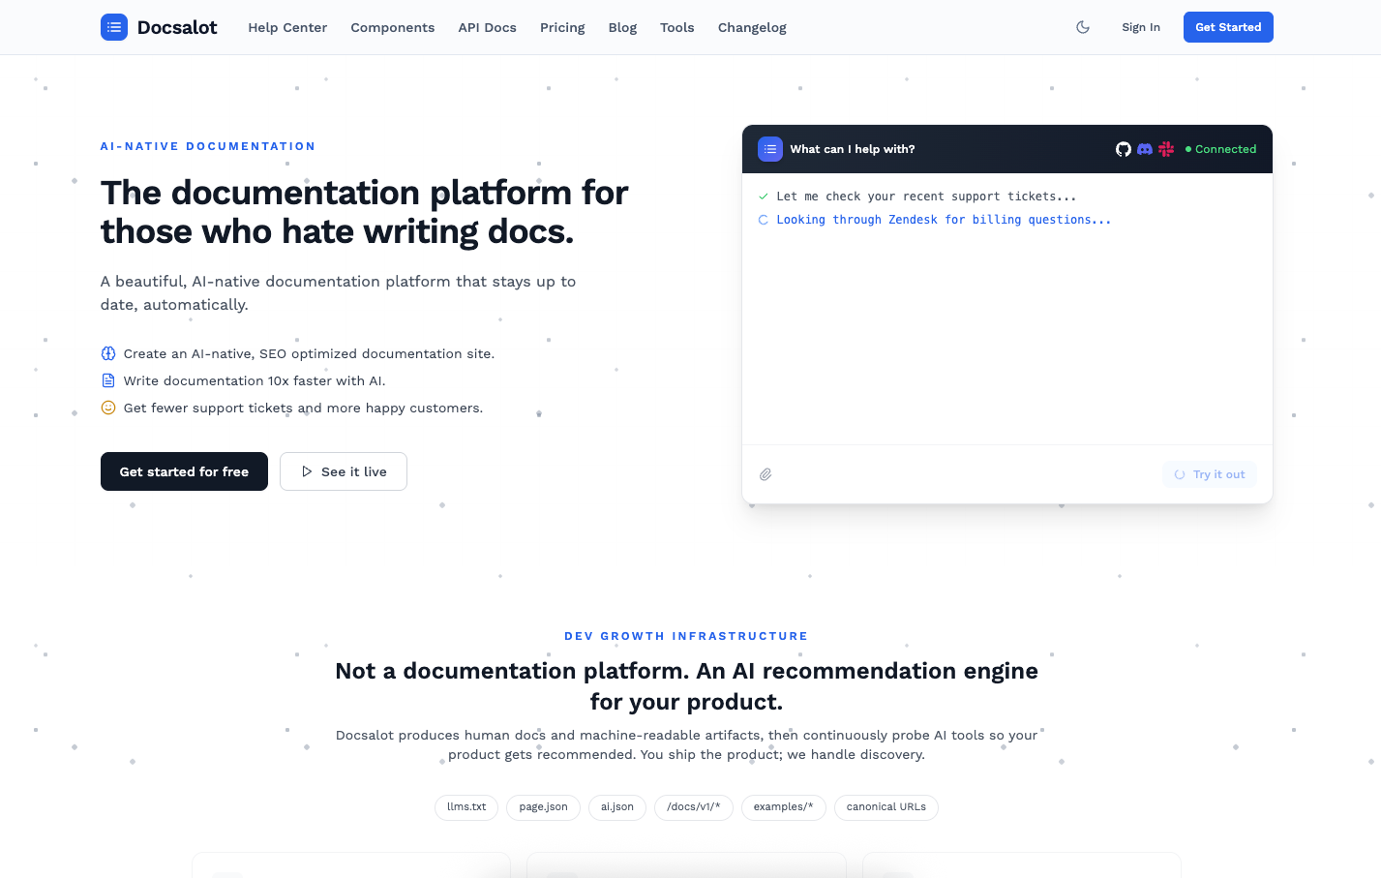Select the examples/* chip
This screenshot has width=1381, height=878.
coord(784,807)
